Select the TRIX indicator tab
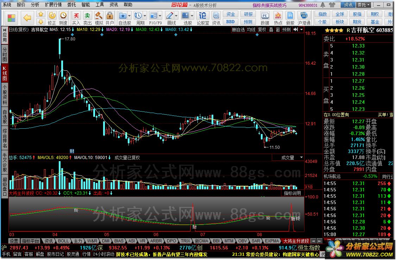The width and height of the screenshot is (396, 260). point(186,241)
